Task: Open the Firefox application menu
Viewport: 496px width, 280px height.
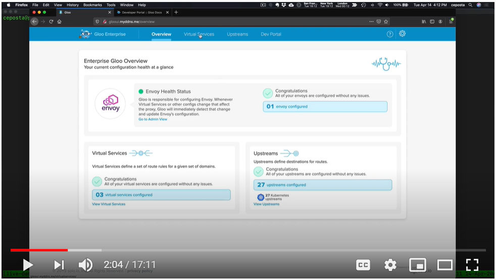Action: 22,5
